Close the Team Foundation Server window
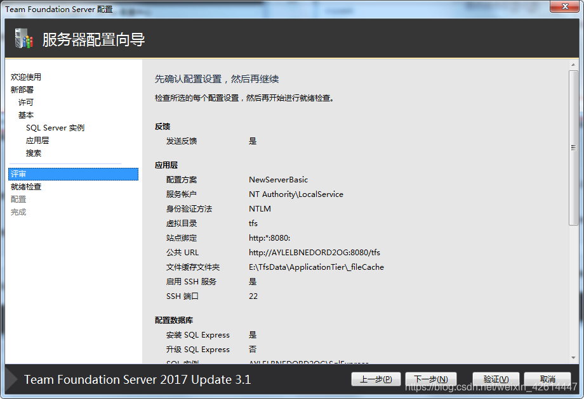The height and width of the screenshot is (399, 584). [564, 6]
